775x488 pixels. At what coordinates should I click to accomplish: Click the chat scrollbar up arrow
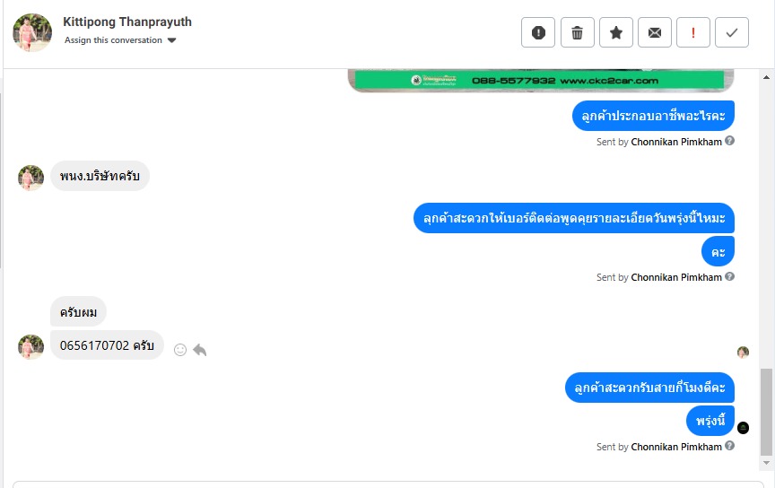click(766, 78)
